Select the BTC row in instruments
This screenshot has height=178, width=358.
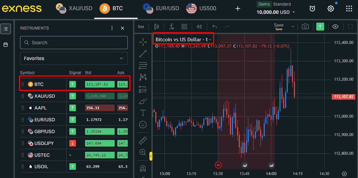[74, 84]
